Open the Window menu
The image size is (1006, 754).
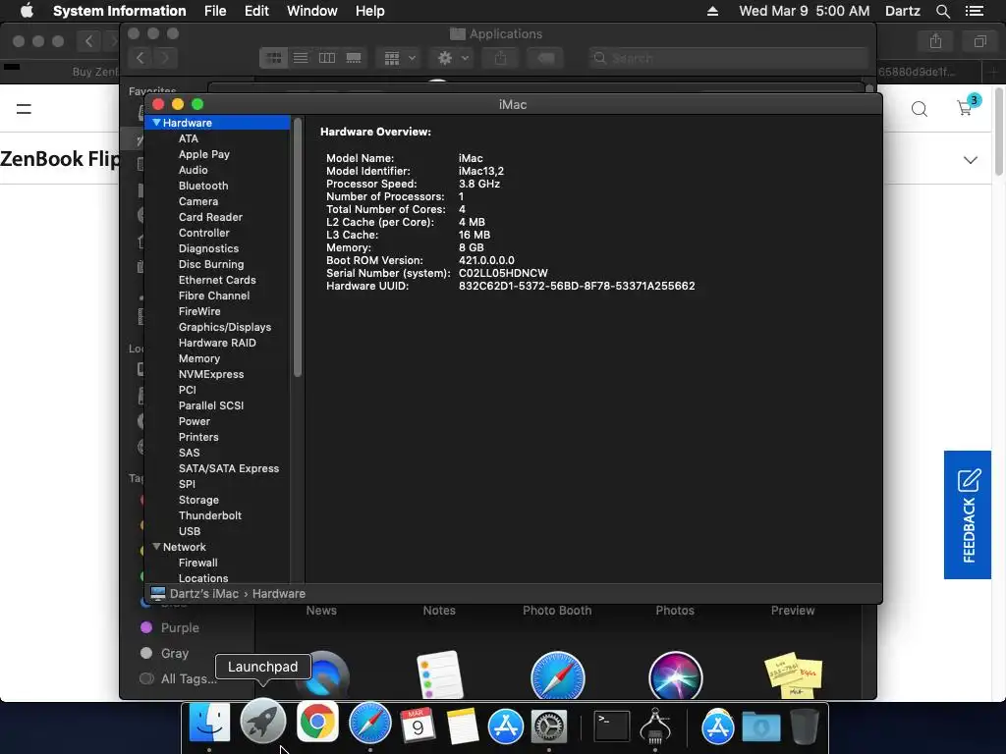click(311, 11)
